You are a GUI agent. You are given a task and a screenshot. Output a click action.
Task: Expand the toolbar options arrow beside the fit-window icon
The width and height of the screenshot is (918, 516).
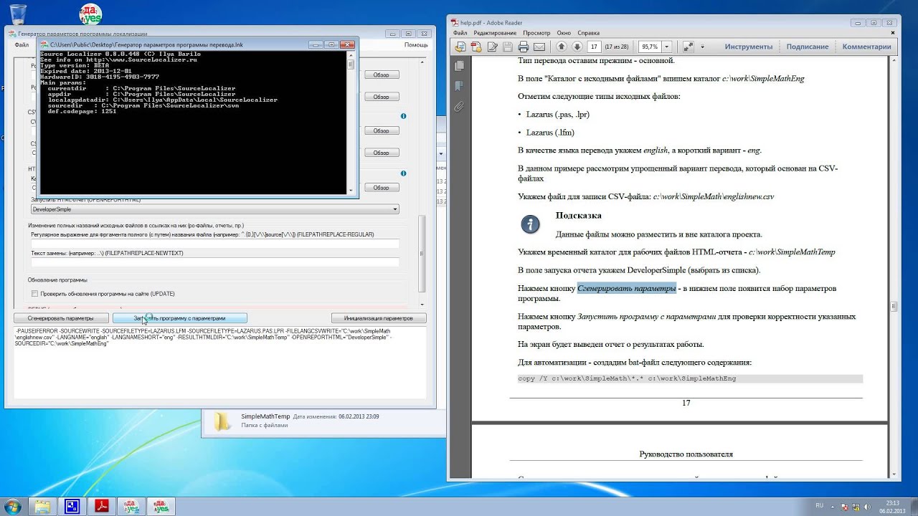[703, 47]
